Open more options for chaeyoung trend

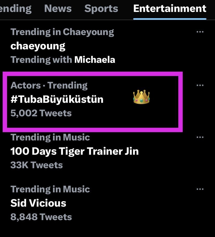(200, 32)
